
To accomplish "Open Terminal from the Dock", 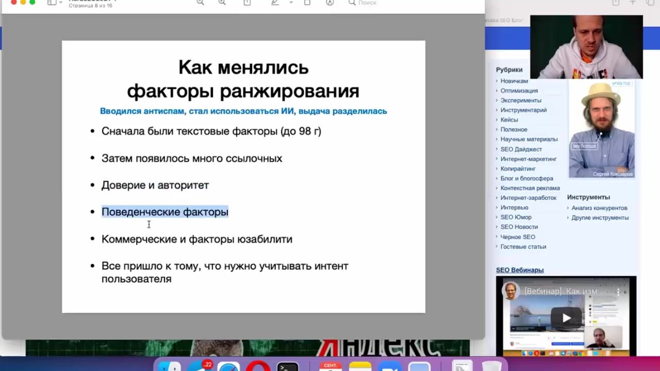I will 288,366.
